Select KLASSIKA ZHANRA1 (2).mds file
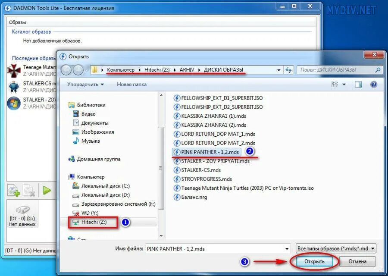 click(210, 125)
